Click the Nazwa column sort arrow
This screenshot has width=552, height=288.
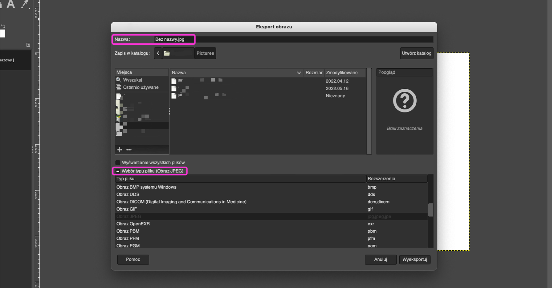pyautogui.click(x=299, y=73)
